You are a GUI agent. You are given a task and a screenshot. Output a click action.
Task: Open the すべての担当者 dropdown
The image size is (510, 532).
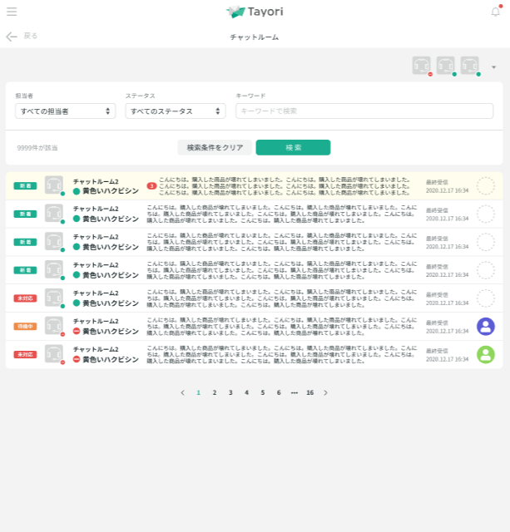tap(66, 111)
